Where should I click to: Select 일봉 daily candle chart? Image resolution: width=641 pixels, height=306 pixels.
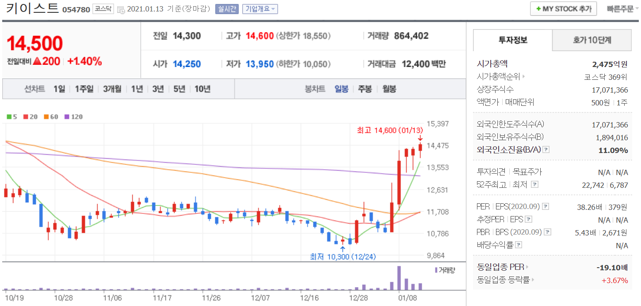click(x=341, y=89)
